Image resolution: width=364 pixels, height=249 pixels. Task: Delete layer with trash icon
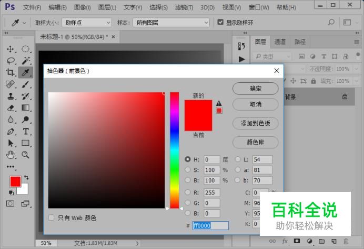pyautogui.click(x=346, y=241)
